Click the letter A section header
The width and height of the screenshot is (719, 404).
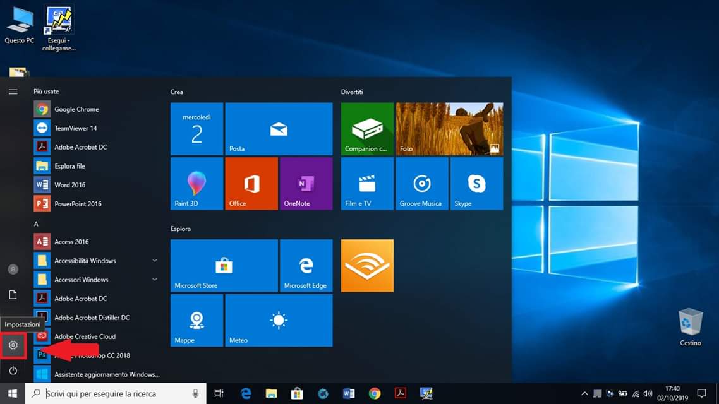36,224
